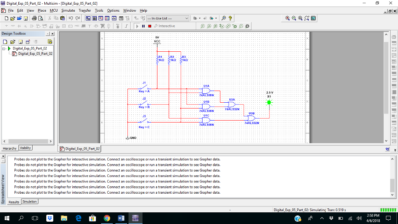Open Google Chrome from the taskbar
The image size is (398, 224).
pos(107,218)
